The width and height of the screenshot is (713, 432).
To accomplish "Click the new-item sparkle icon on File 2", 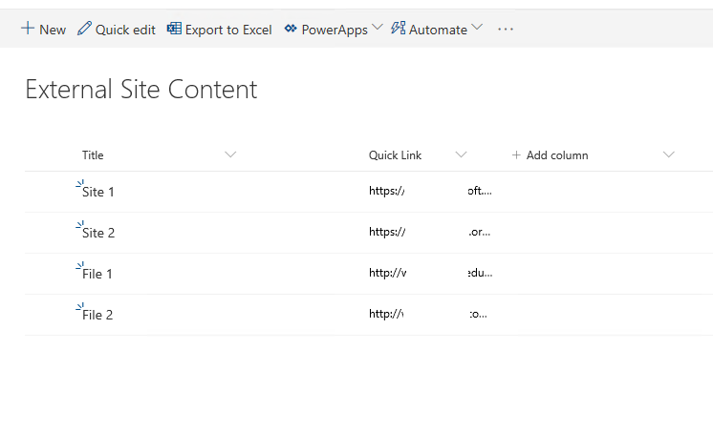I will click(x=79, y=307).
